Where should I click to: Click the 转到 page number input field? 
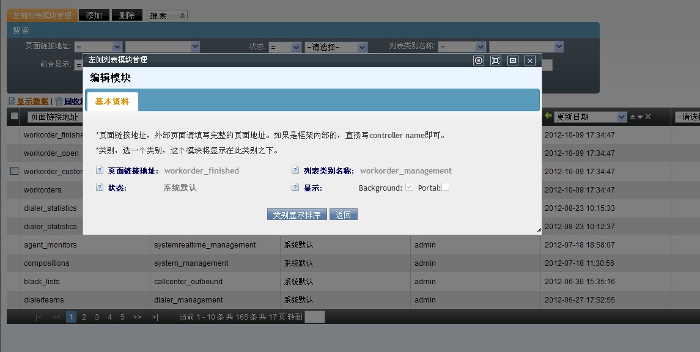315,317
